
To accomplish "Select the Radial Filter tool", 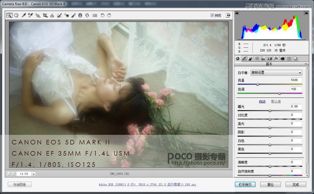I will (87, 15).
